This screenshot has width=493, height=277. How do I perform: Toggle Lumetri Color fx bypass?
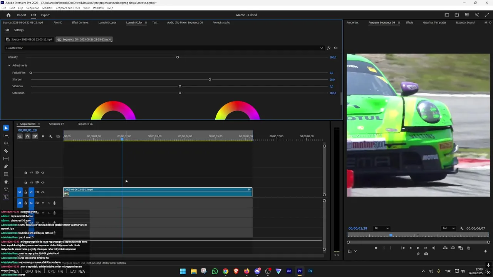(329, 48)
